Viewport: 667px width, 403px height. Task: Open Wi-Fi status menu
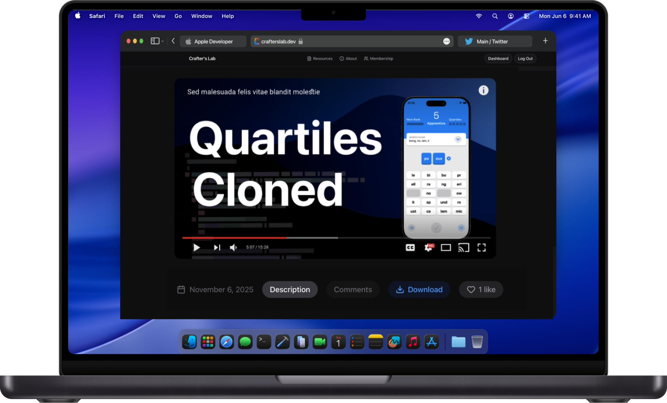pyautogui.click(x=479, y=16)
